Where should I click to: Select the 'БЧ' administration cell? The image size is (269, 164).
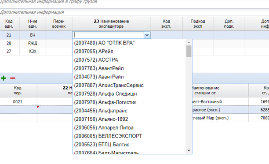coord(33,35)
